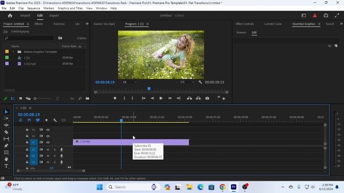Toggle V3 track output eye
The image size is (344, 193).
[48, 130]
